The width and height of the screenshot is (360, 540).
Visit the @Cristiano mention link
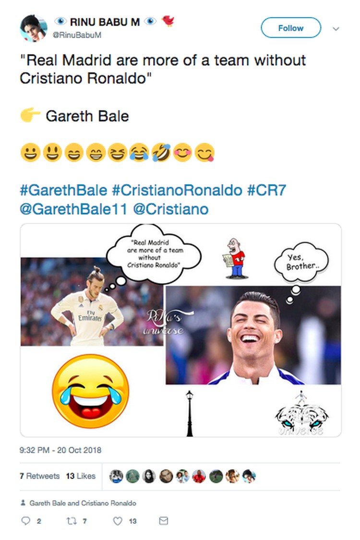coord(170,209)
